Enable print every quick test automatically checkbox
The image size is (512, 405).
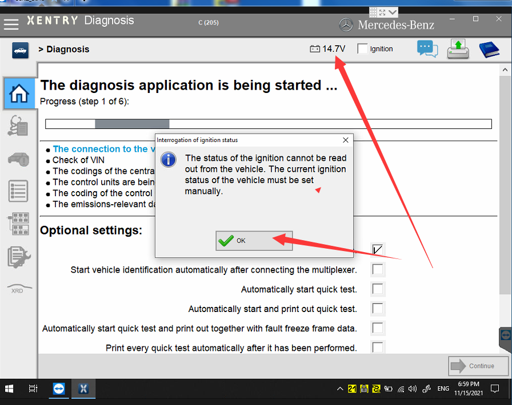coord(378,347)
